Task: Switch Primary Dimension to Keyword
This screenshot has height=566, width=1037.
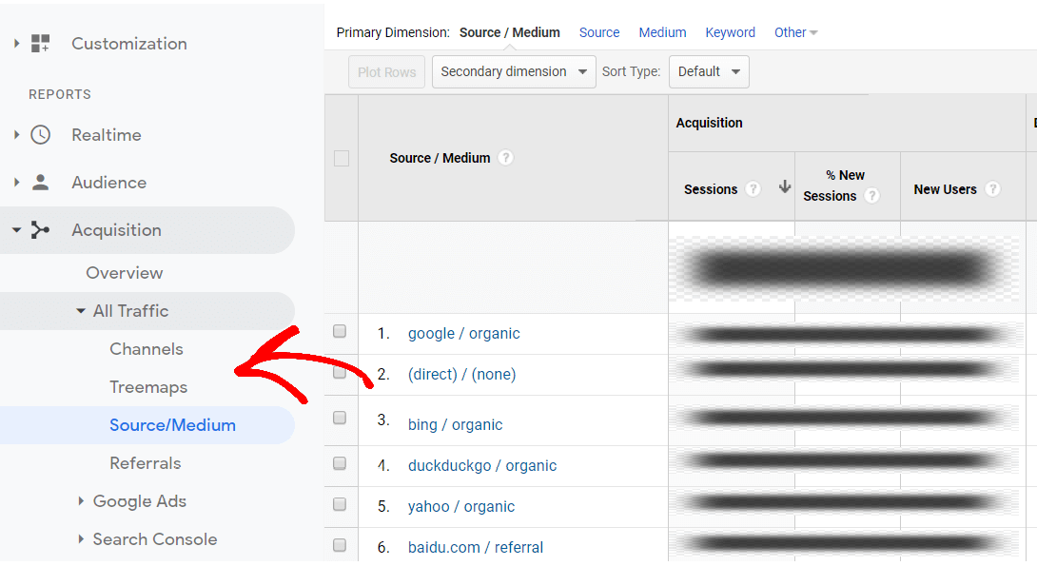Action: (x=730, y=31)
